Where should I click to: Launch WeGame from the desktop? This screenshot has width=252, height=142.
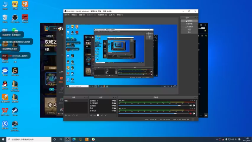15,72
